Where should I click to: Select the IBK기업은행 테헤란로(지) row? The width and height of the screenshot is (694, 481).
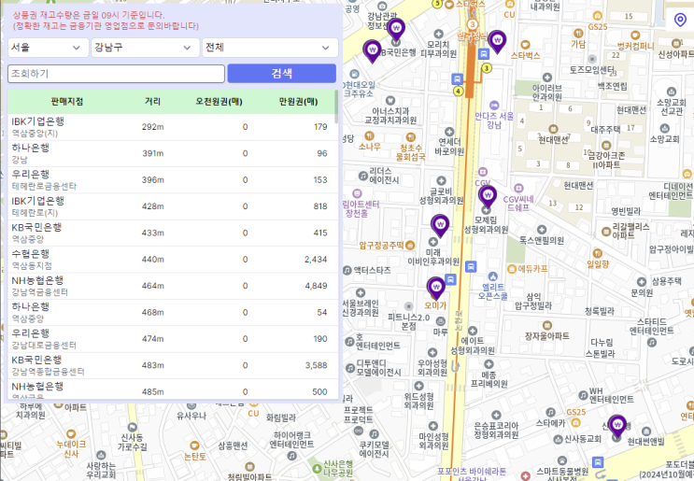[x=171, y=206]
